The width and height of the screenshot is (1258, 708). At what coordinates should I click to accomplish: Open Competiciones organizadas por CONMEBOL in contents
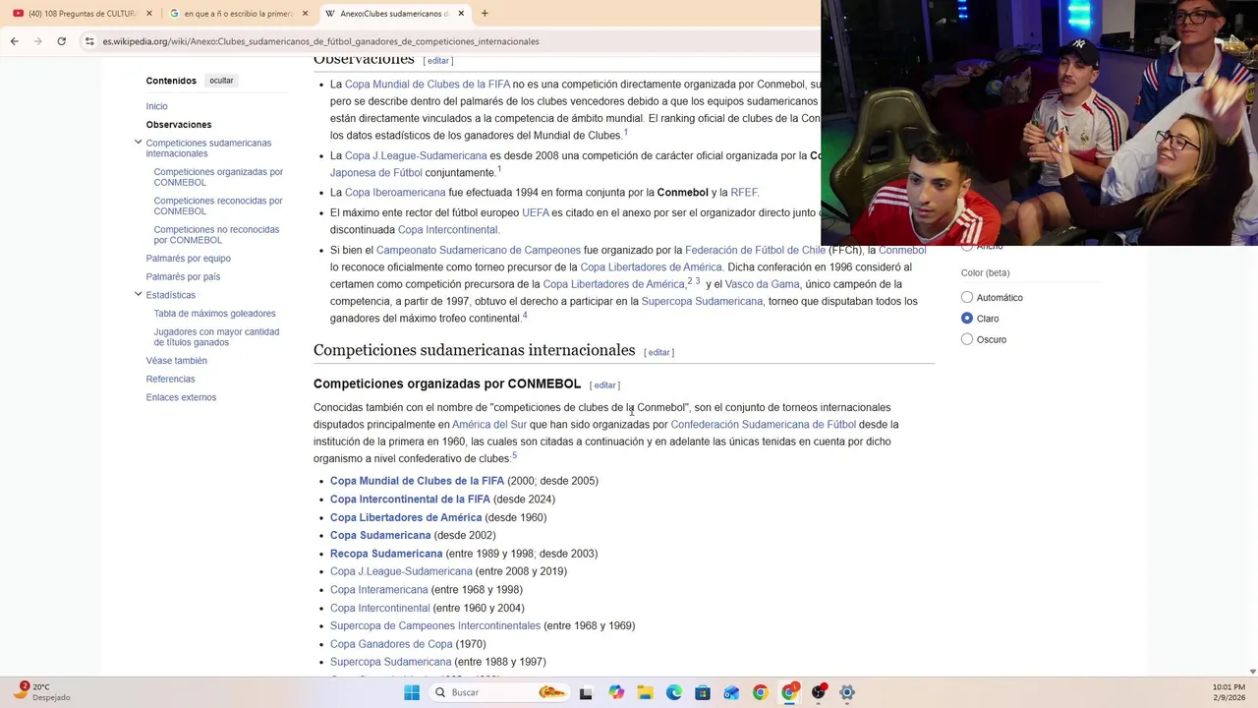218,177
